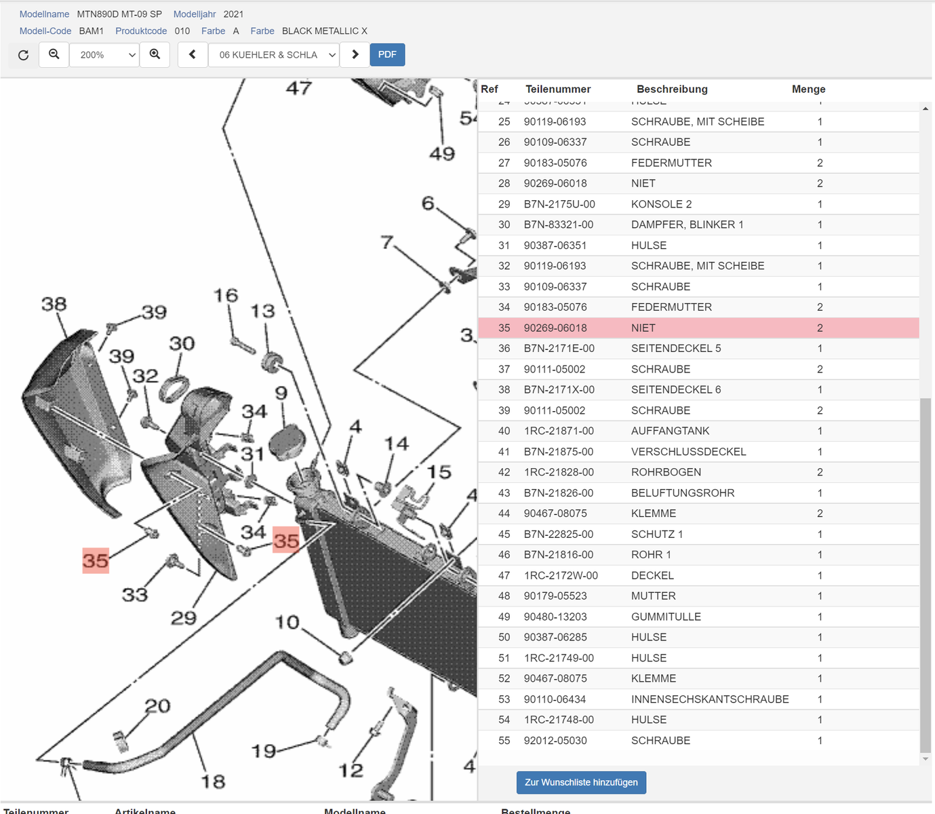Click Zur Wunschliste hinzufügen button

pos(581,782)
